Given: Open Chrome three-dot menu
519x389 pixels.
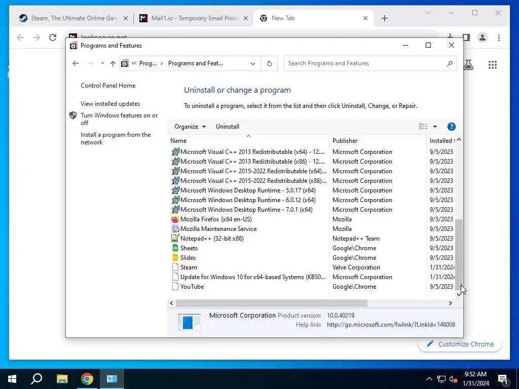Looking at the screenshot, I should click(x=499, y=37).
